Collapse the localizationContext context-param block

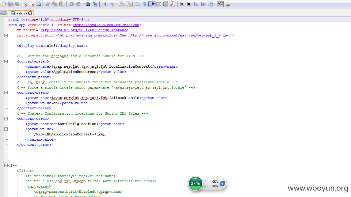pos(6,61)
